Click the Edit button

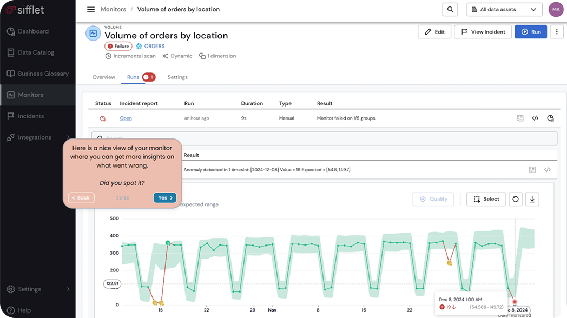coord(434,32)
